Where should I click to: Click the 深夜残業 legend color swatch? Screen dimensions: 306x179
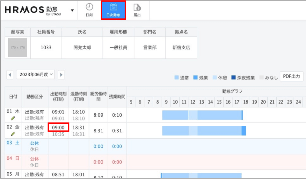(x=233, y=78)
